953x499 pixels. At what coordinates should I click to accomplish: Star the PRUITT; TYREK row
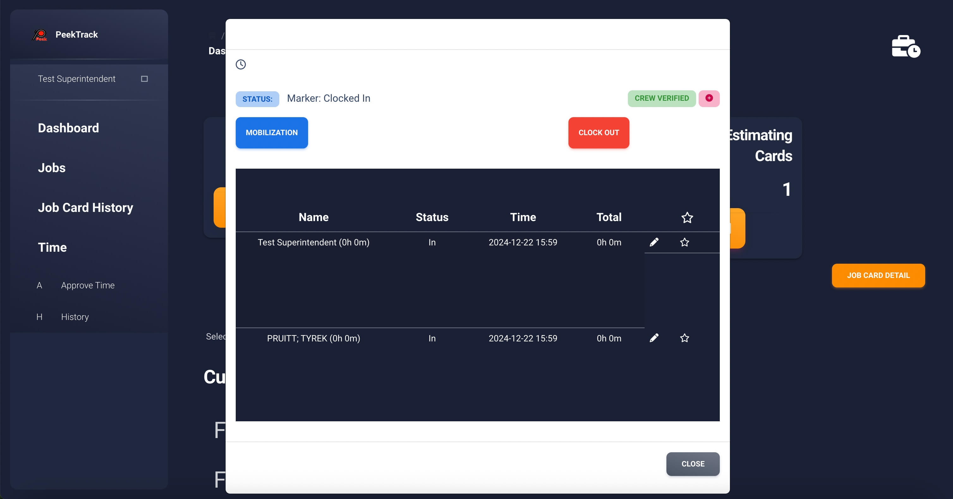[x=684, y=338]
